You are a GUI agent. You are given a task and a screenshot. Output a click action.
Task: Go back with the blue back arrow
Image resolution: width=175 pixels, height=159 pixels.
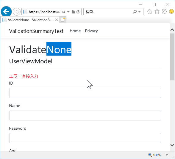tap(6, 12)
